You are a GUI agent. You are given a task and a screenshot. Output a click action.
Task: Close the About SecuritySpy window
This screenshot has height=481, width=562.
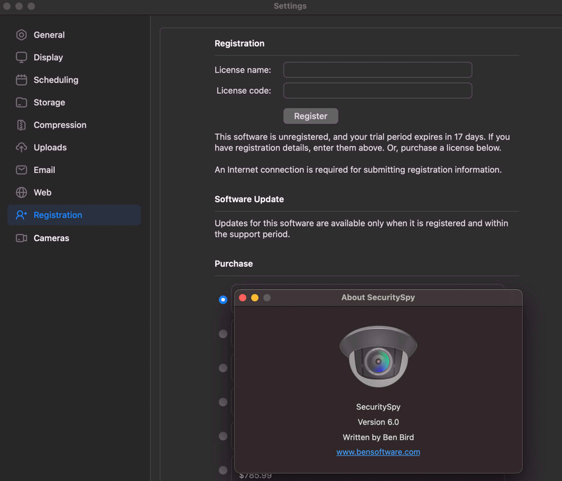coord(243,298)
